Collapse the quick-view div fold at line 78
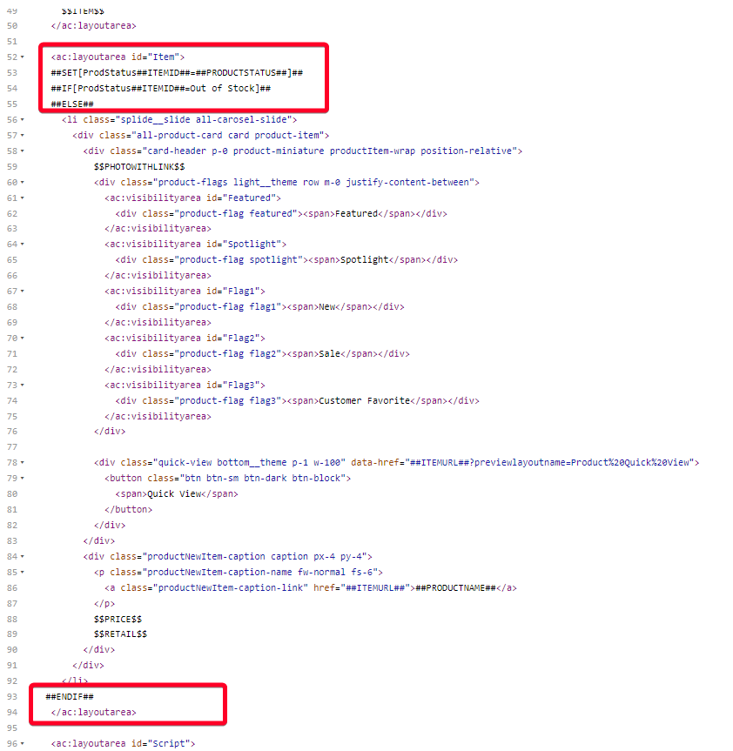The width and height of the screenshot is (733, 751). [x=23, y=463]
